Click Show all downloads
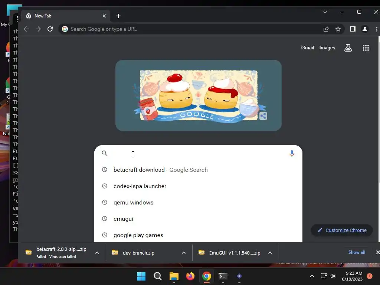Screen dimensions: 380x285 tap(357, 252)
